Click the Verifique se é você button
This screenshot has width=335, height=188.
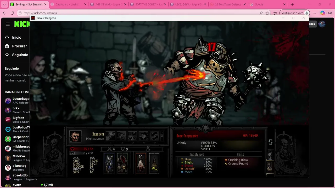click(295, 13)
